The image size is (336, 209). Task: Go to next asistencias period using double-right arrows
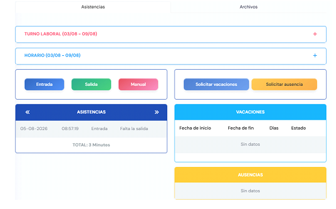click(157, 112)
